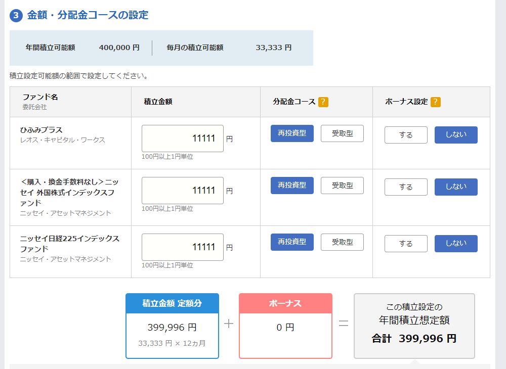The image size is (506, 369).
Task: Select 受取型 for ニッセイ外国株式インデックスファンド
Action: click(342, 186)
